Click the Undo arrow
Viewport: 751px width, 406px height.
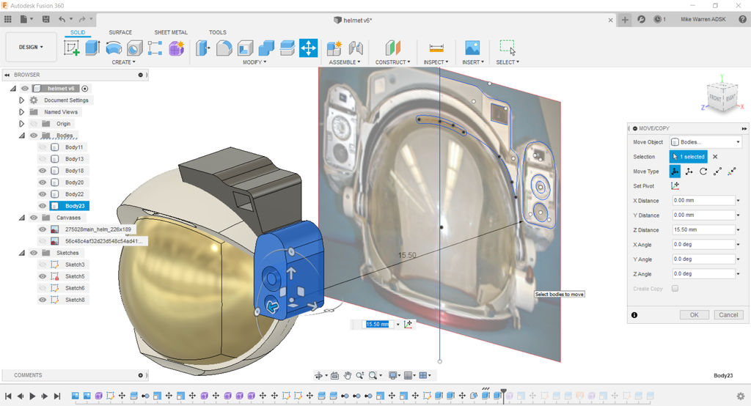[62, 19]
